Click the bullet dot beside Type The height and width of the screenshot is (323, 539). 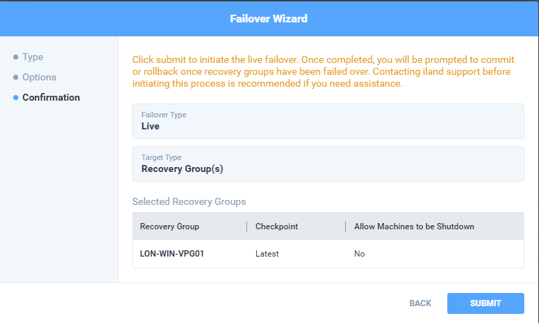(x=15, y=57)
